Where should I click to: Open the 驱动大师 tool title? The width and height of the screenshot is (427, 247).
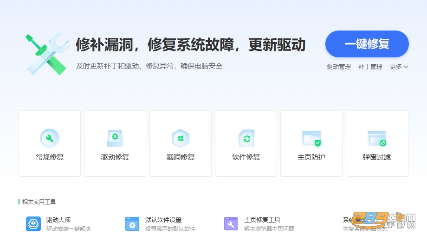pos(58,220)
